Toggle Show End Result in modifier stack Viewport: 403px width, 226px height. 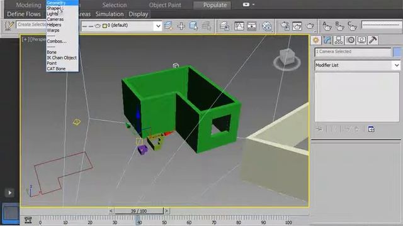coord(334,129)
